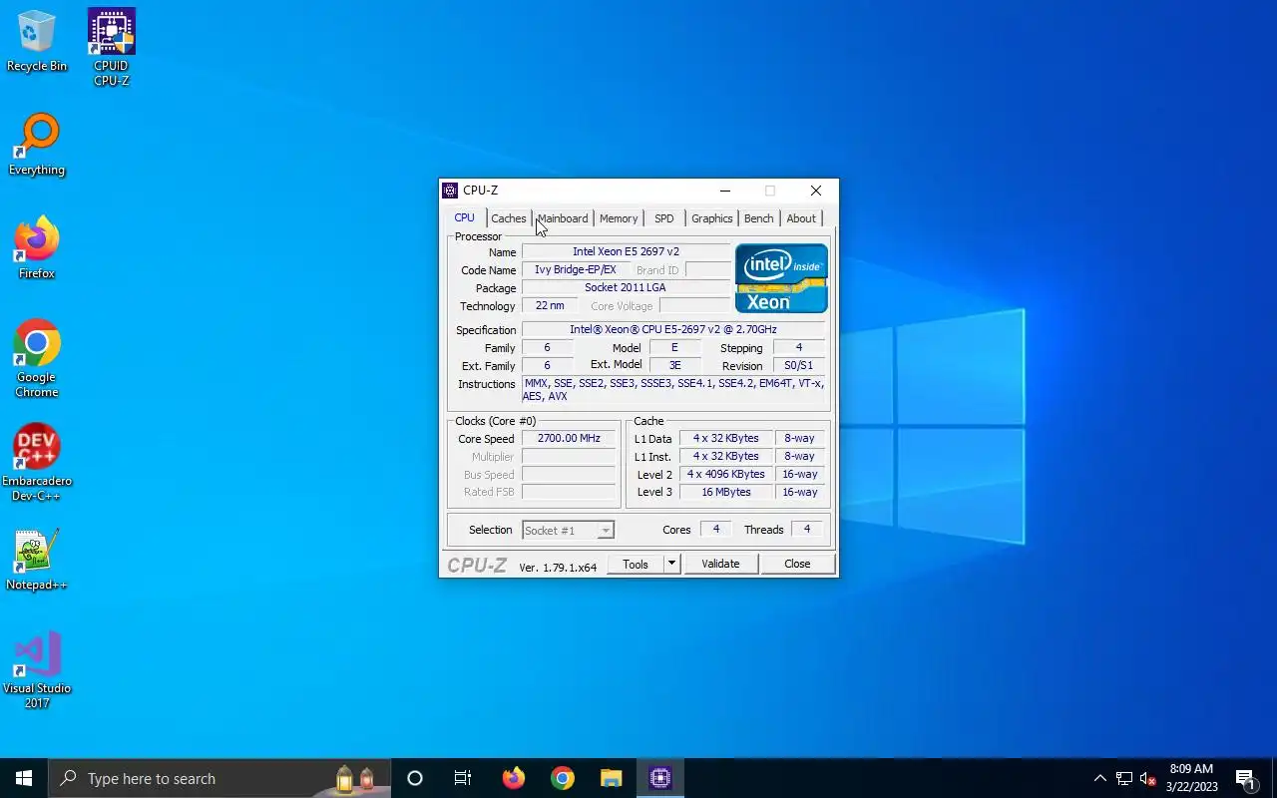Select the Visual Studio 2017 desktop icon
The width and height of the screenshot is (1277, 798).
37,671
